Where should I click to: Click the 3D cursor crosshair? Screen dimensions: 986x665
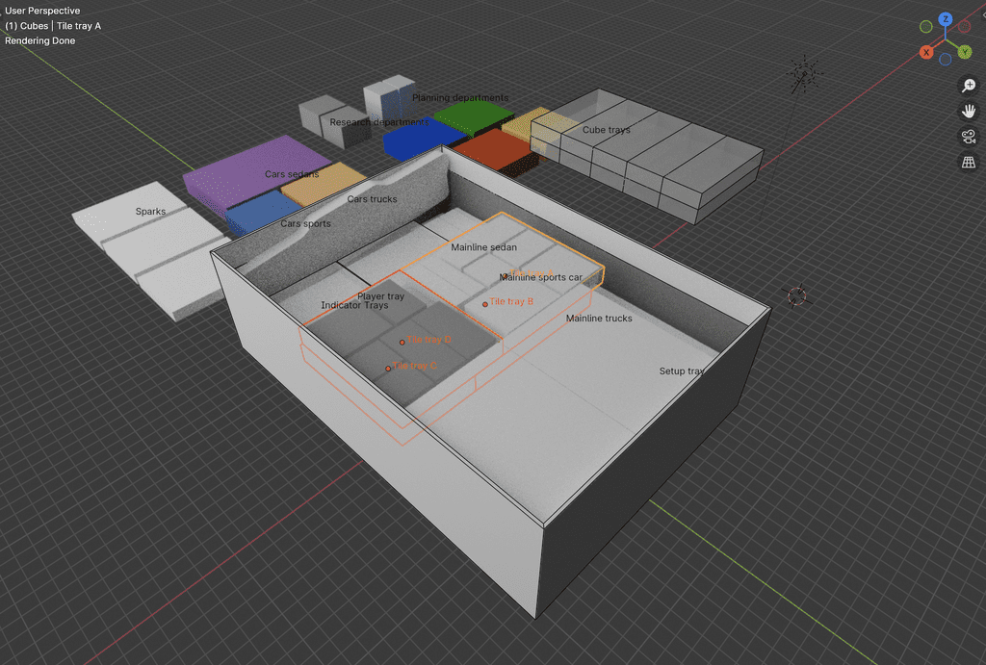coord(796,294)
